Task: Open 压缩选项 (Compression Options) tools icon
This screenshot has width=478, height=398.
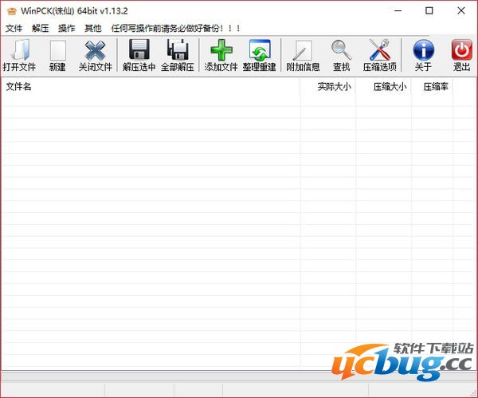Action: pos(379,51)
